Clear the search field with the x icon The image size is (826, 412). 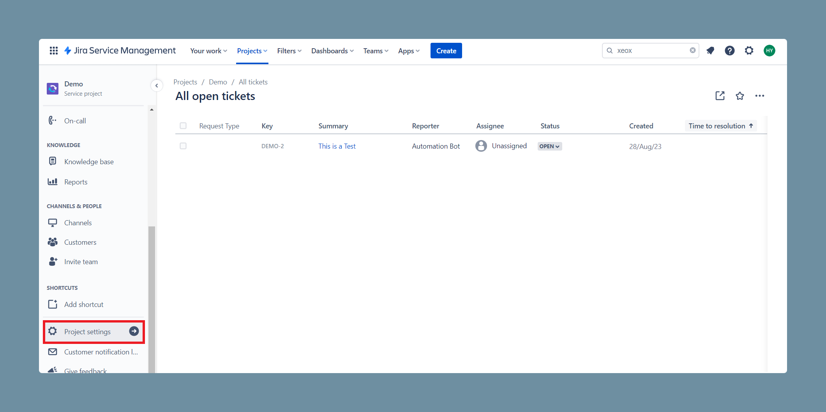click(x=693, y=50)
